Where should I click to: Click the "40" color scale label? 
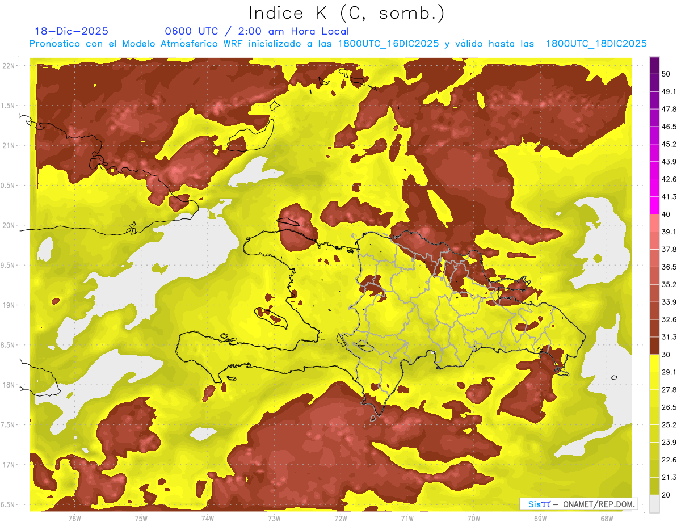coord(666,214)
